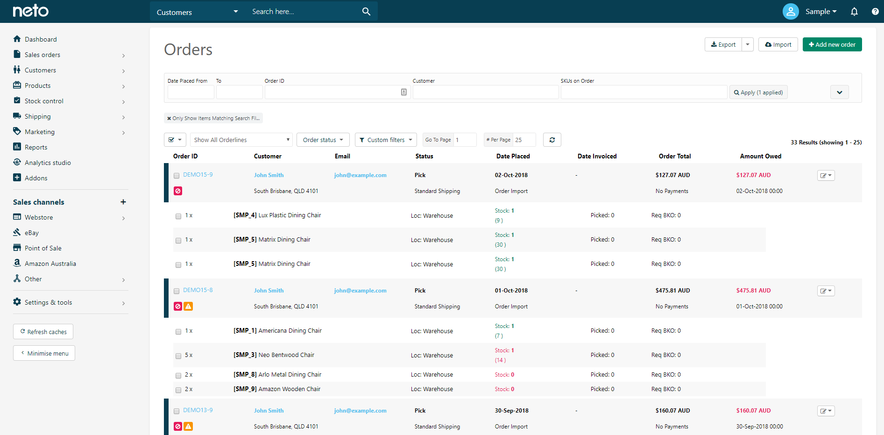The image size is (884, 435).
Task: Check the SMP_4 Lux Plastic Dining Chair line
Action: click(x=178, y=216)
